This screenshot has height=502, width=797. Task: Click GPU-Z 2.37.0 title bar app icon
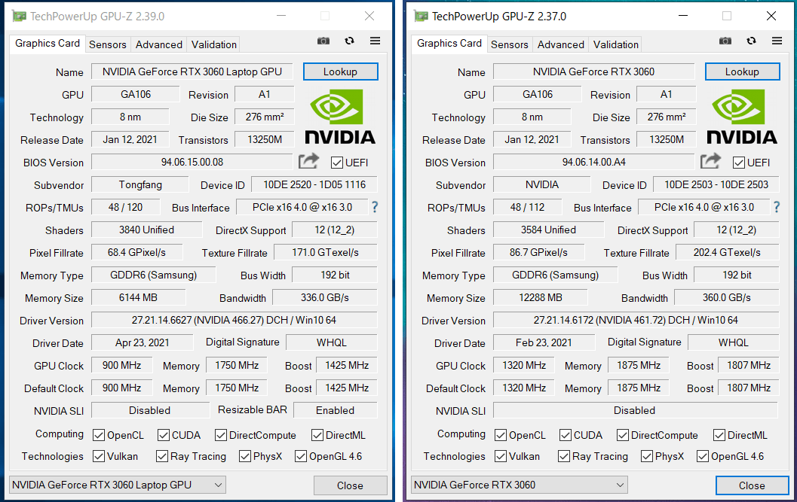[x=421, y=17]
